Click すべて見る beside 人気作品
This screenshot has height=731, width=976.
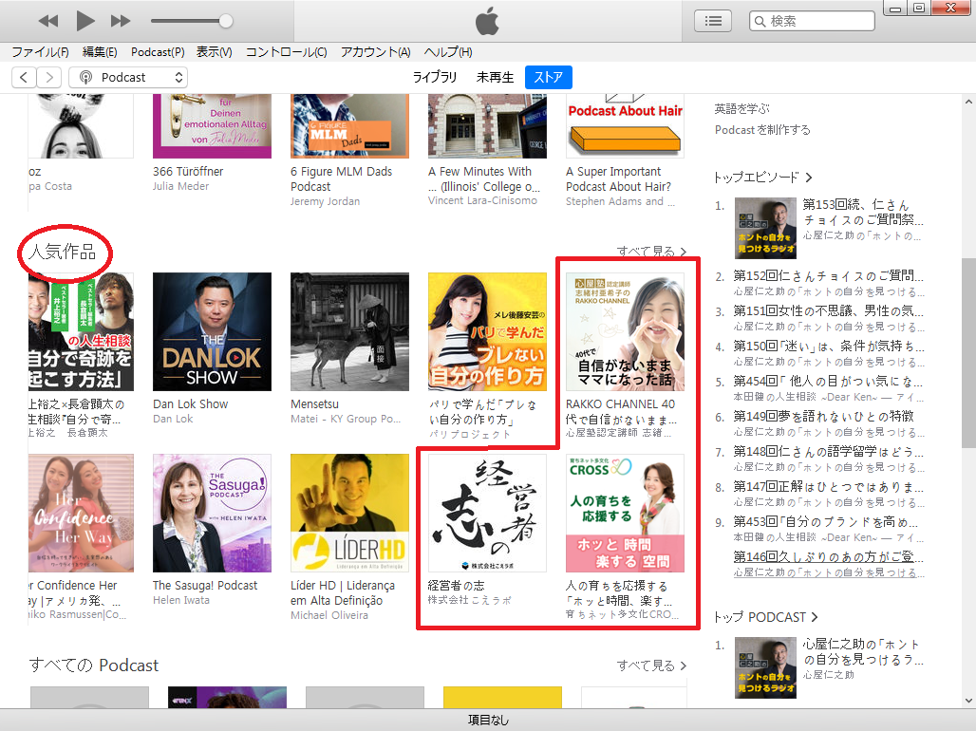pyautogui.click(x=651, y=252)
